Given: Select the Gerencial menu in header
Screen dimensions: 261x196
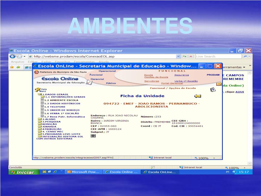Looking at the screenshot, I should click(x=97, y=79).
